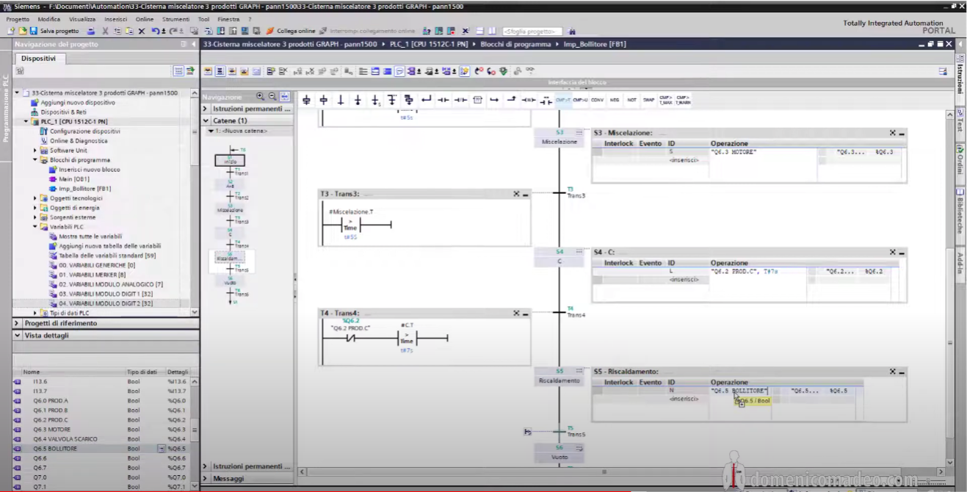Click the print icon in main toolbar

[x=91, y=31]
